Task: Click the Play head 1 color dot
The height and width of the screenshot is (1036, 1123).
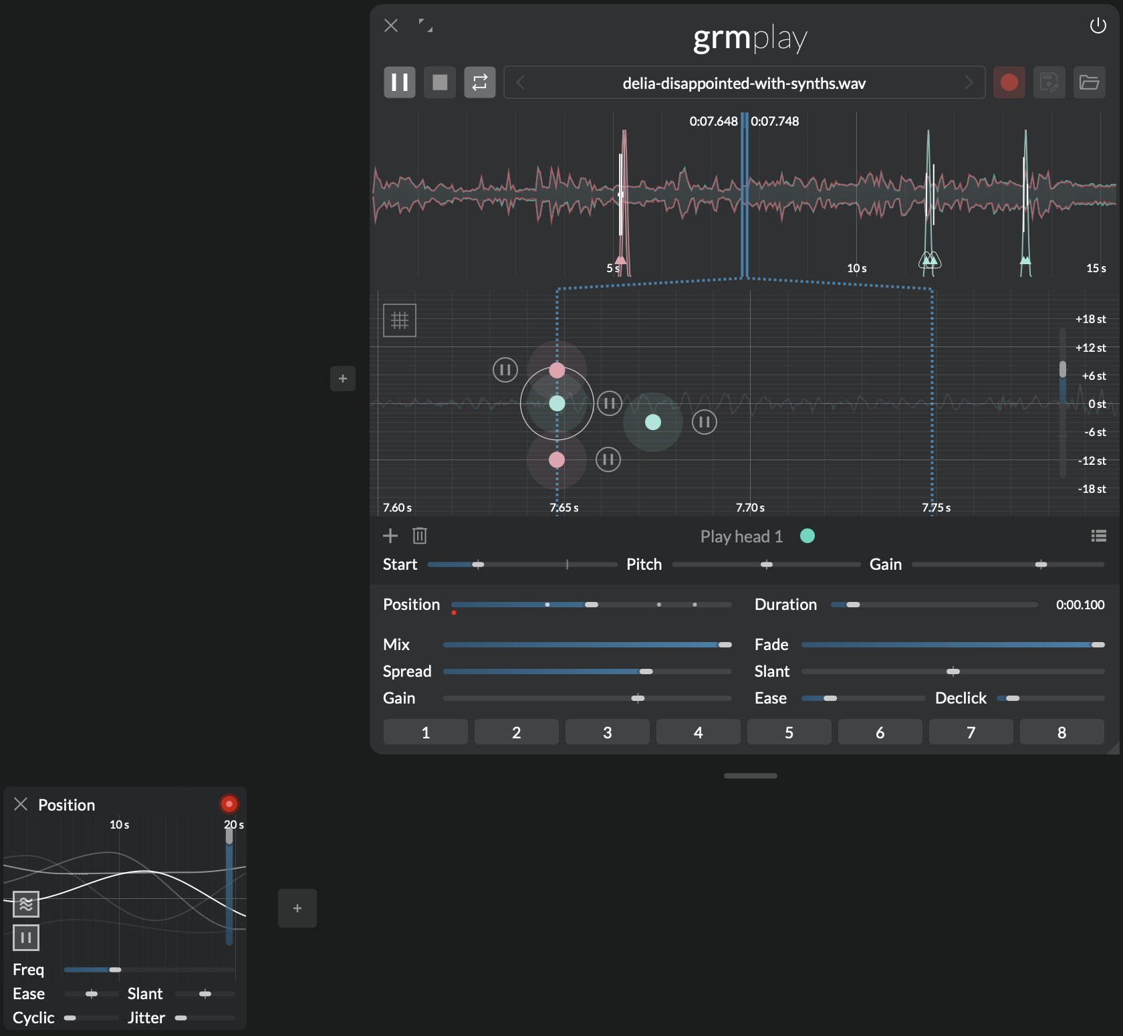Action: point(807,536)
